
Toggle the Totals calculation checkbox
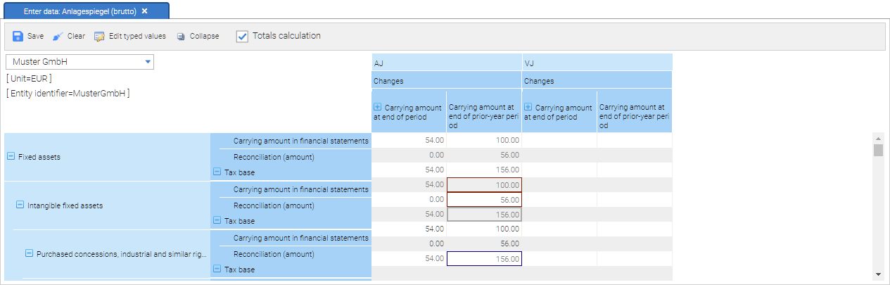point(242,36)
